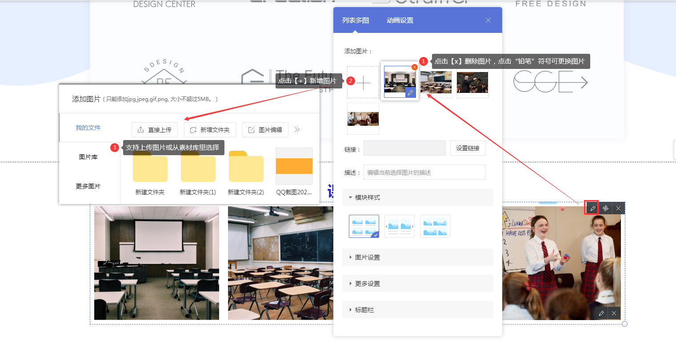676x345 pixels.
Task: Select the grid module style option
Action: coord(364,226)
